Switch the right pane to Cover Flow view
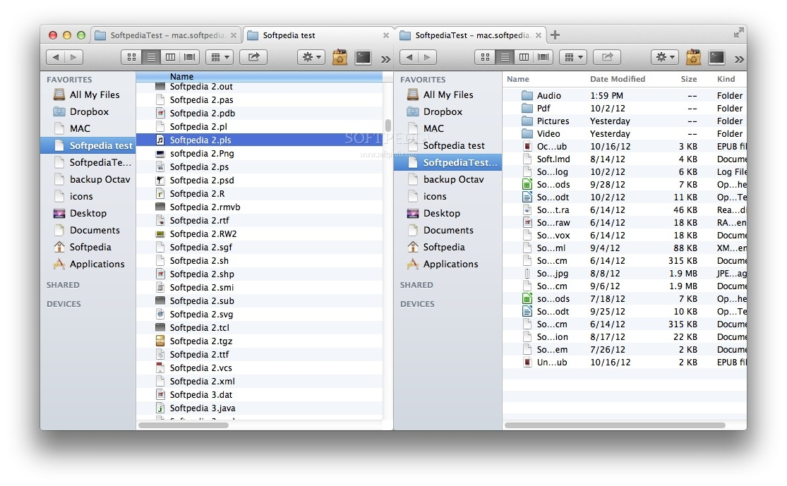 (543, 57)
